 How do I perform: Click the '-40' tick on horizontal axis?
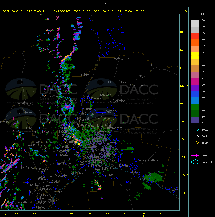tap(17, 214)
